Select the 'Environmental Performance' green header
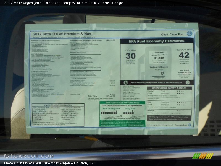This screenshot has width=221, height=166. [x=122, y=103]
